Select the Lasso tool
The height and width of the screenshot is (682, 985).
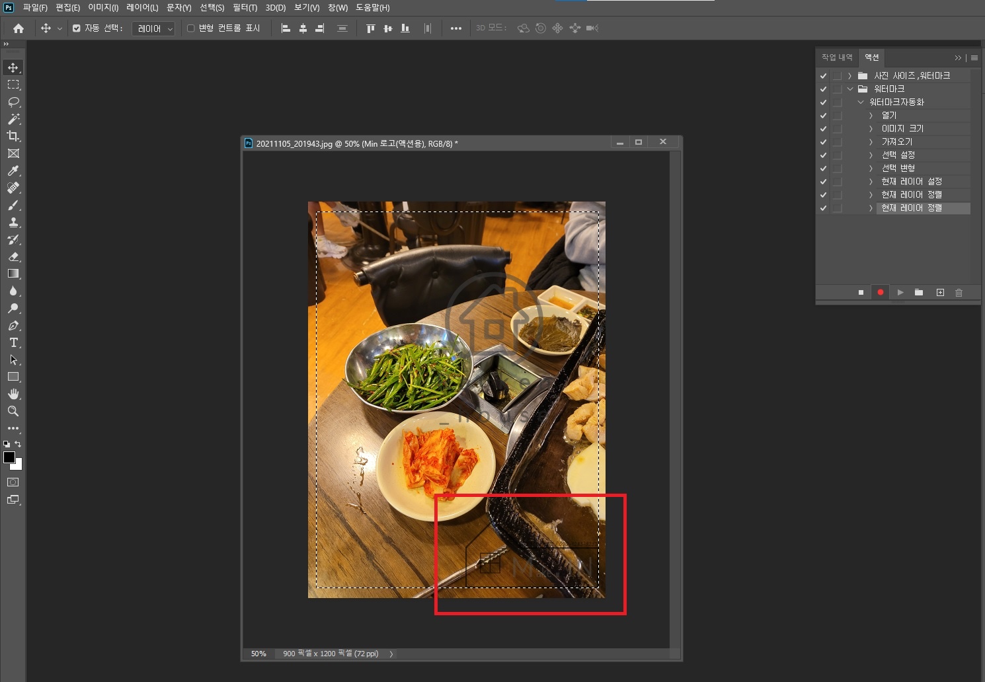(13, 102)
